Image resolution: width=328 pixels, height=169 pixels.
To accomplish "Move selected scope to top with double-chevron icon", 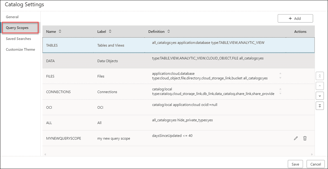I will pos(319,76).
